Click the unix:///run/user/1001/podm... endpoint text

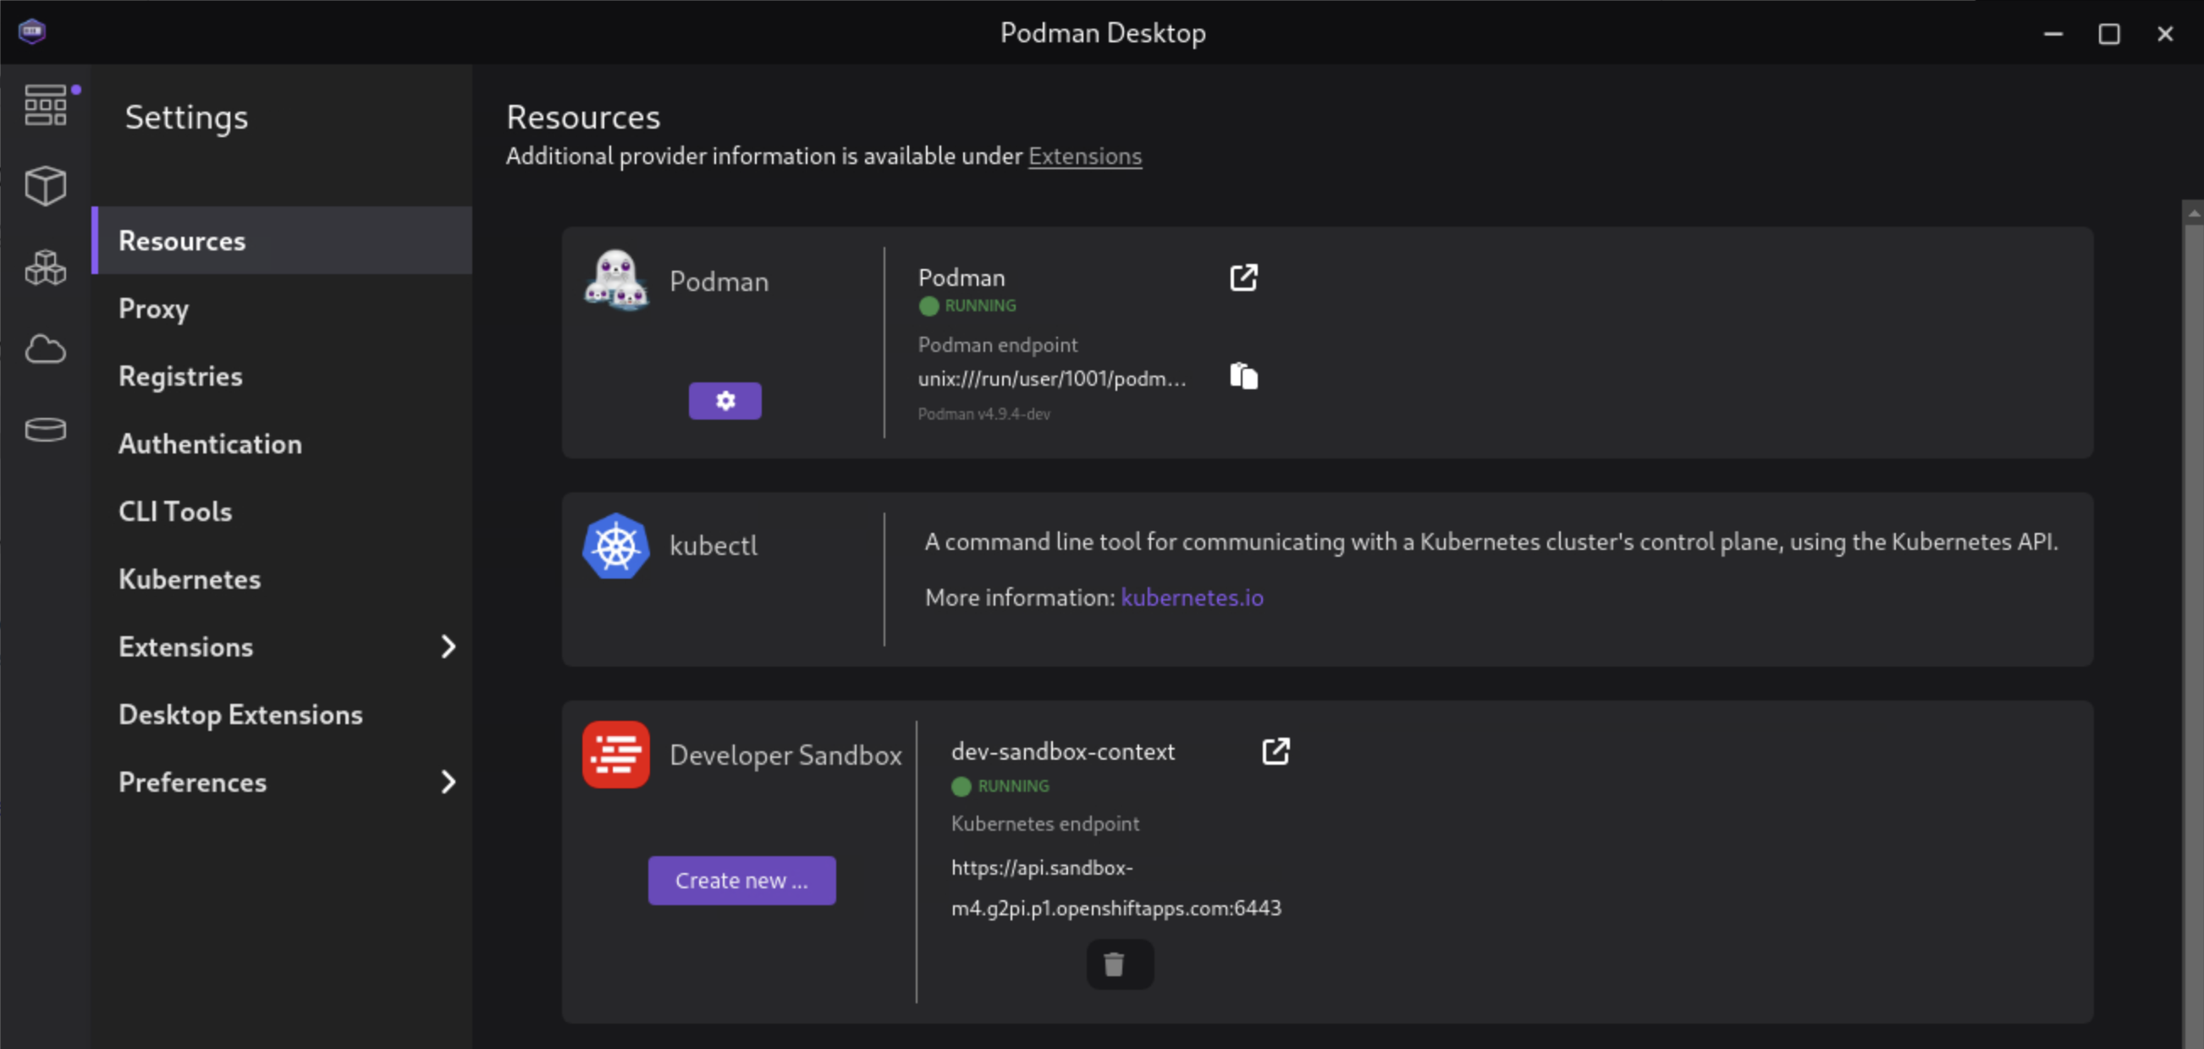[1051, 379]
